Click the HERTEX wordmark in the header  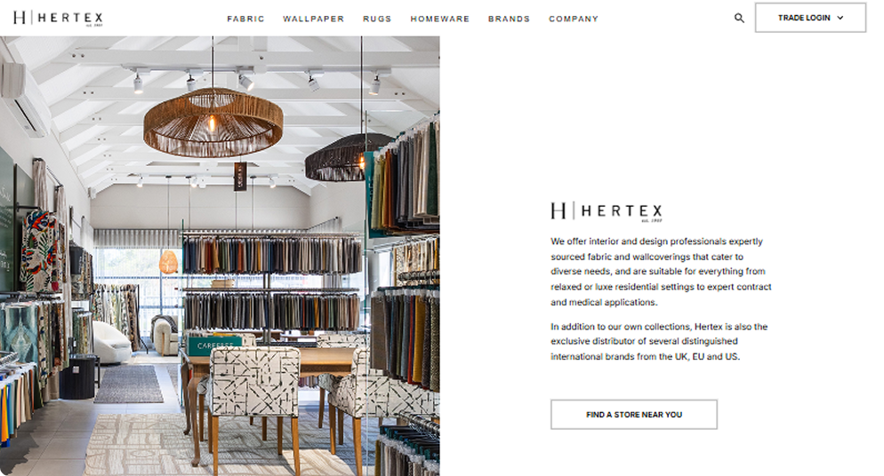(x=70, y=18)
